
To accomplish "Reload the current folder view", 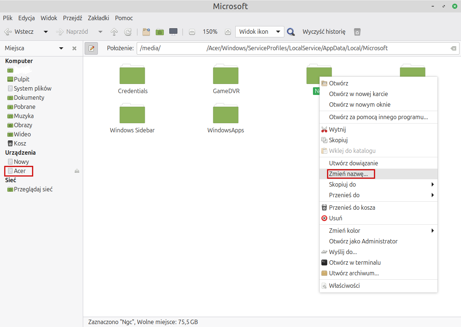I will pyautogui.click(x=128, y=32).
